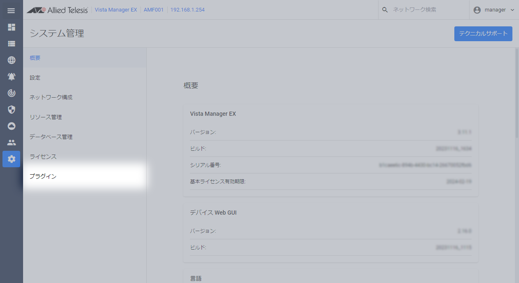This screenshot has height=283, width=519.
Task: Click ビルド label in デバイス Web GUI card
Action: coord(198,247)
